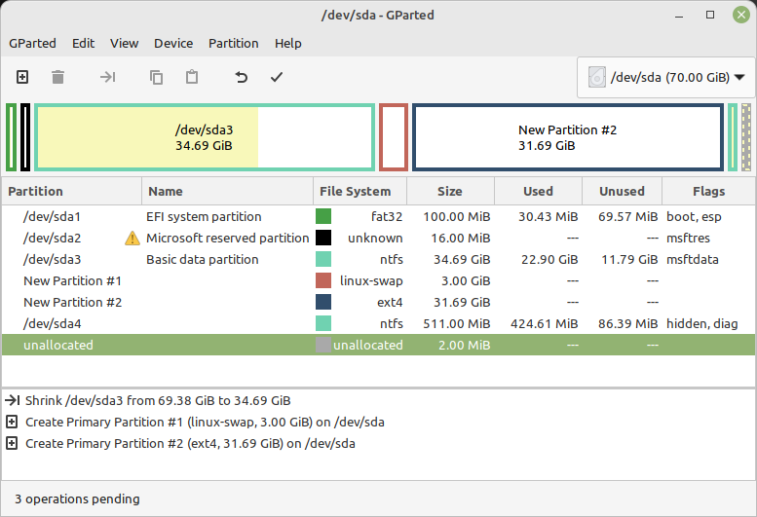
Task: Click the ext4 blue color swatch
Action: pos(323,302)
